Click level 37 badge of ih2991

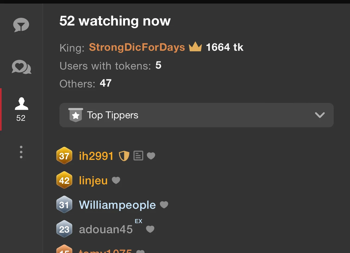click(64, 156)
